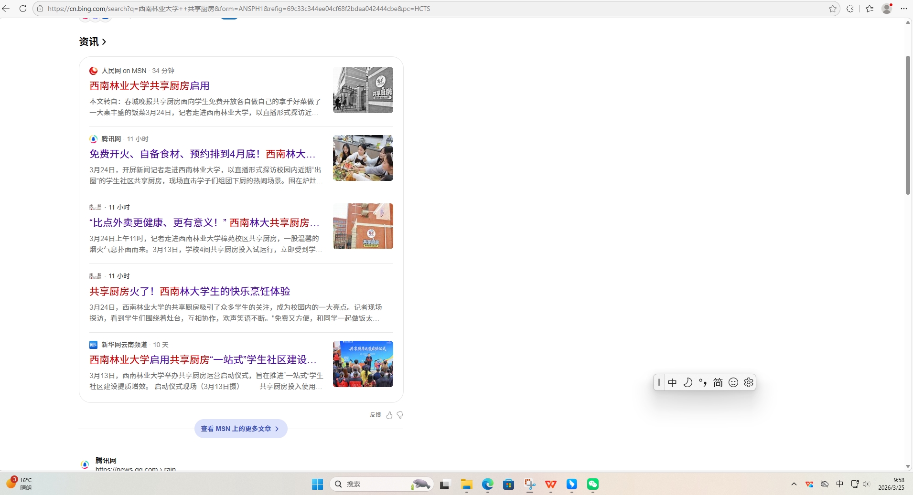The height and width of the screenshot is (495, 913).
Task: Toggle half/full-width moon icon on IME bar
Action: coord(687,382)
